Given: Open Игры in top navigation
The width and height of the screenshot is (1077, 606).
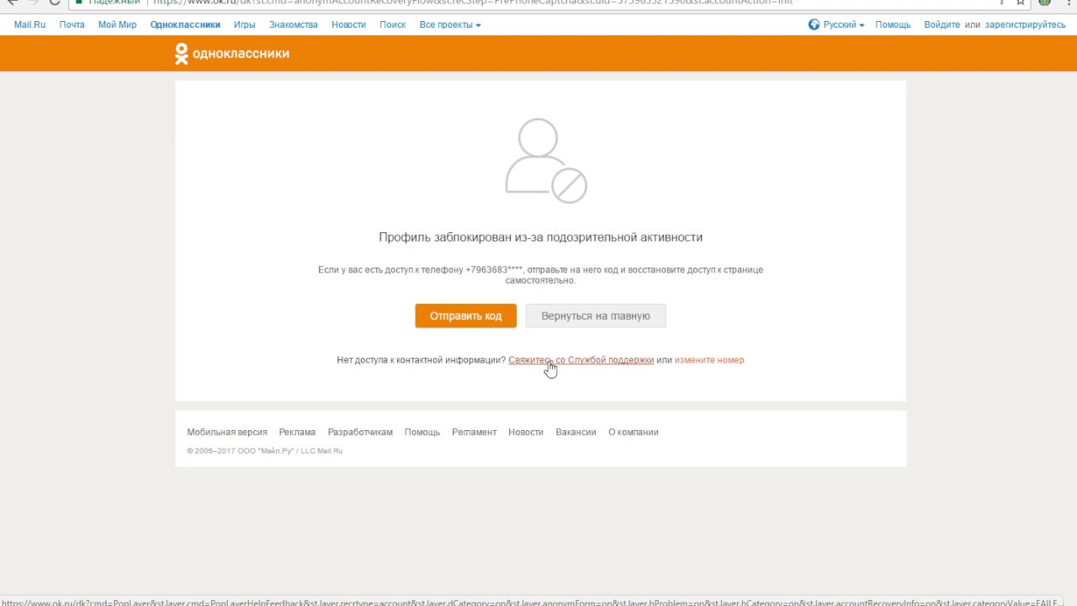Looking at the screenshot, I should (x=245, y=24).
